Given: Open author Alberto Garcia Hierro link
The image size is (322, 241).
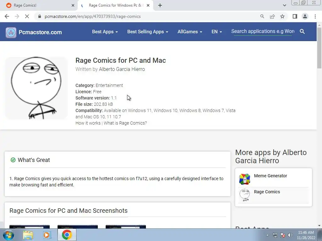Looking at the screenshot, I should (x=122, y=69).
